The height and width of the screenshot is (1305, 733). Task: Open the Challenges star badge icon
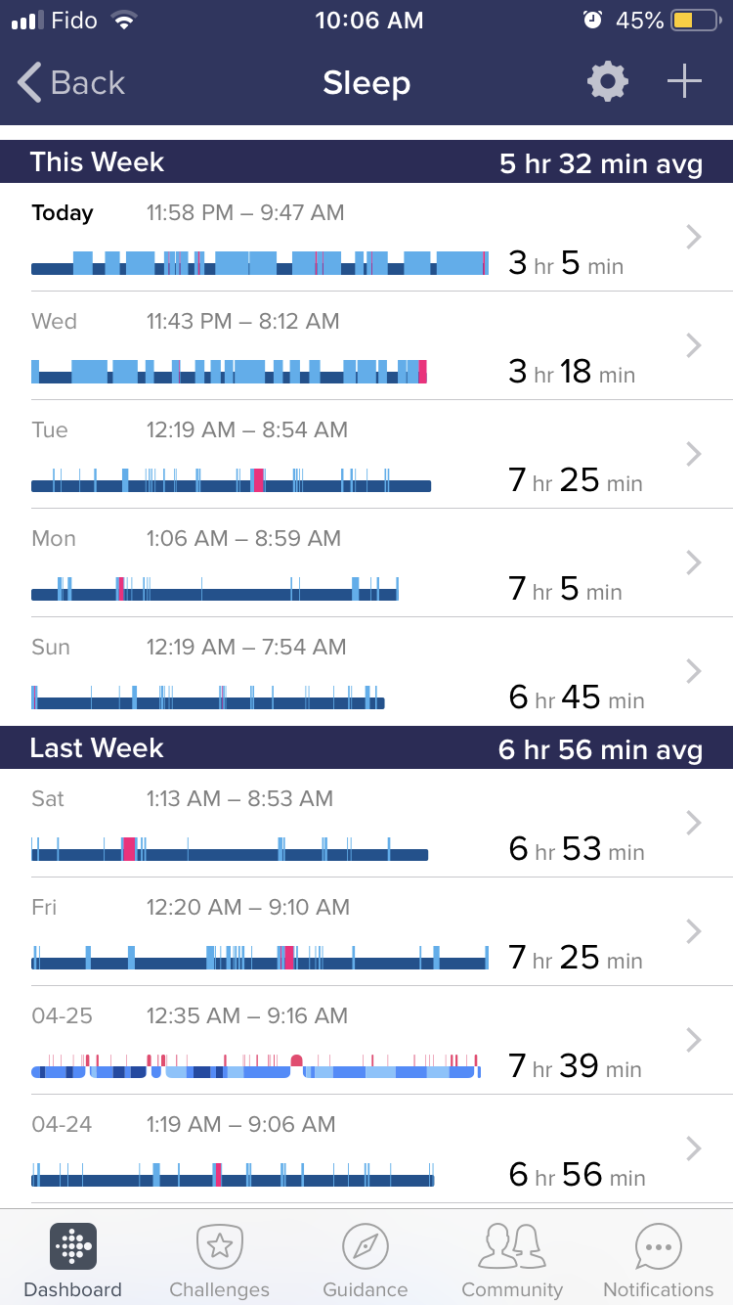[x=220, y=1246]
